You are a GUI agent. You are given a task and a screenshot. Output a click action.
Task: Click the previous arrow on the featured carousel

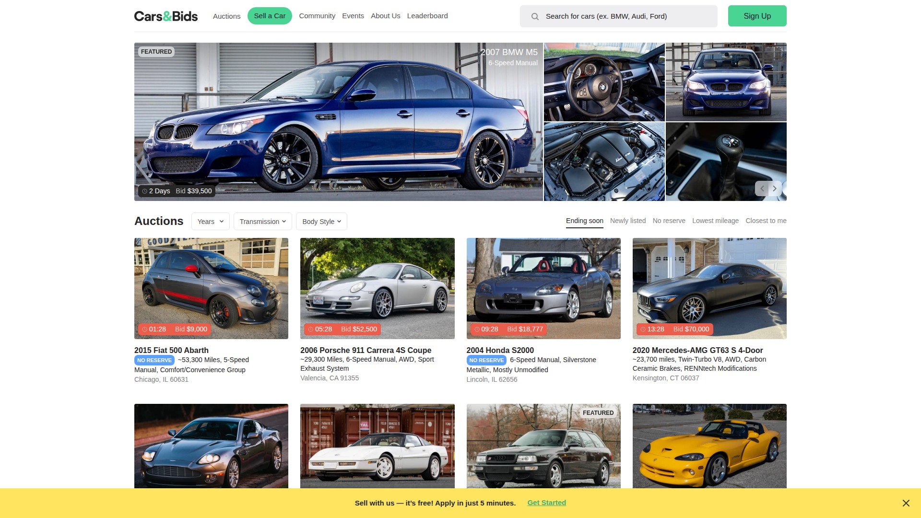pos(762,188)
